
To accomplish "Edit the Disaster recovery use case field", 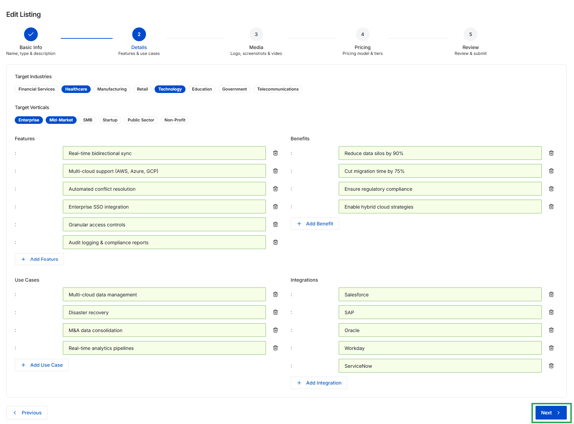I will pos(164,312).
